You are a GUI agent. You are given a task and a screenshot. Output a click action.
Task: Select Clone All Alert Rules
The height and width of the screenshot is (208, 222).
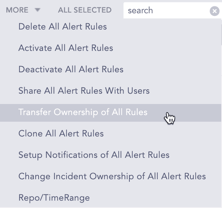coord(61,134)
